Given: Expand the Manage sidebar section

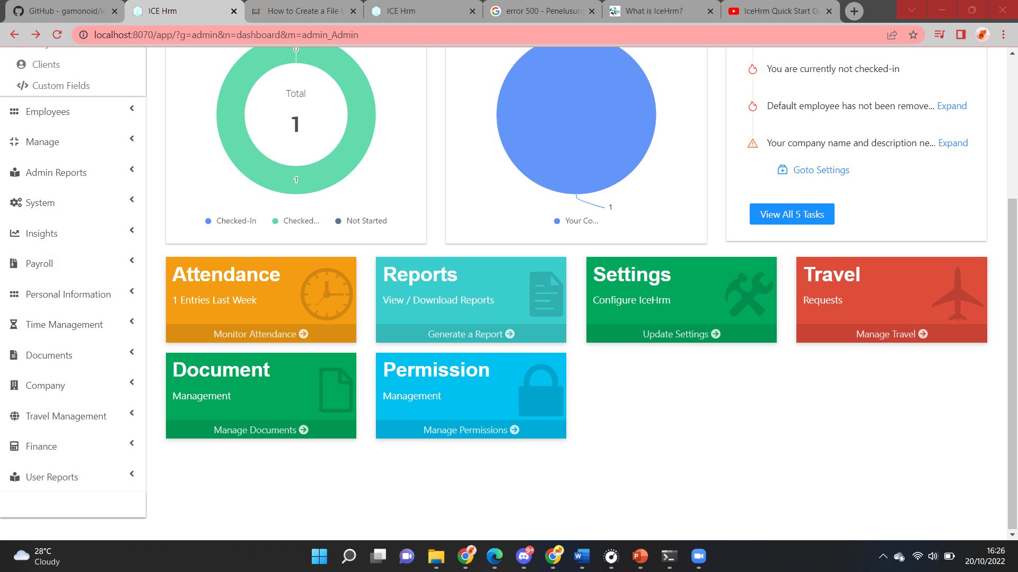Looking at the screenshot, I should tap(131, 139).
